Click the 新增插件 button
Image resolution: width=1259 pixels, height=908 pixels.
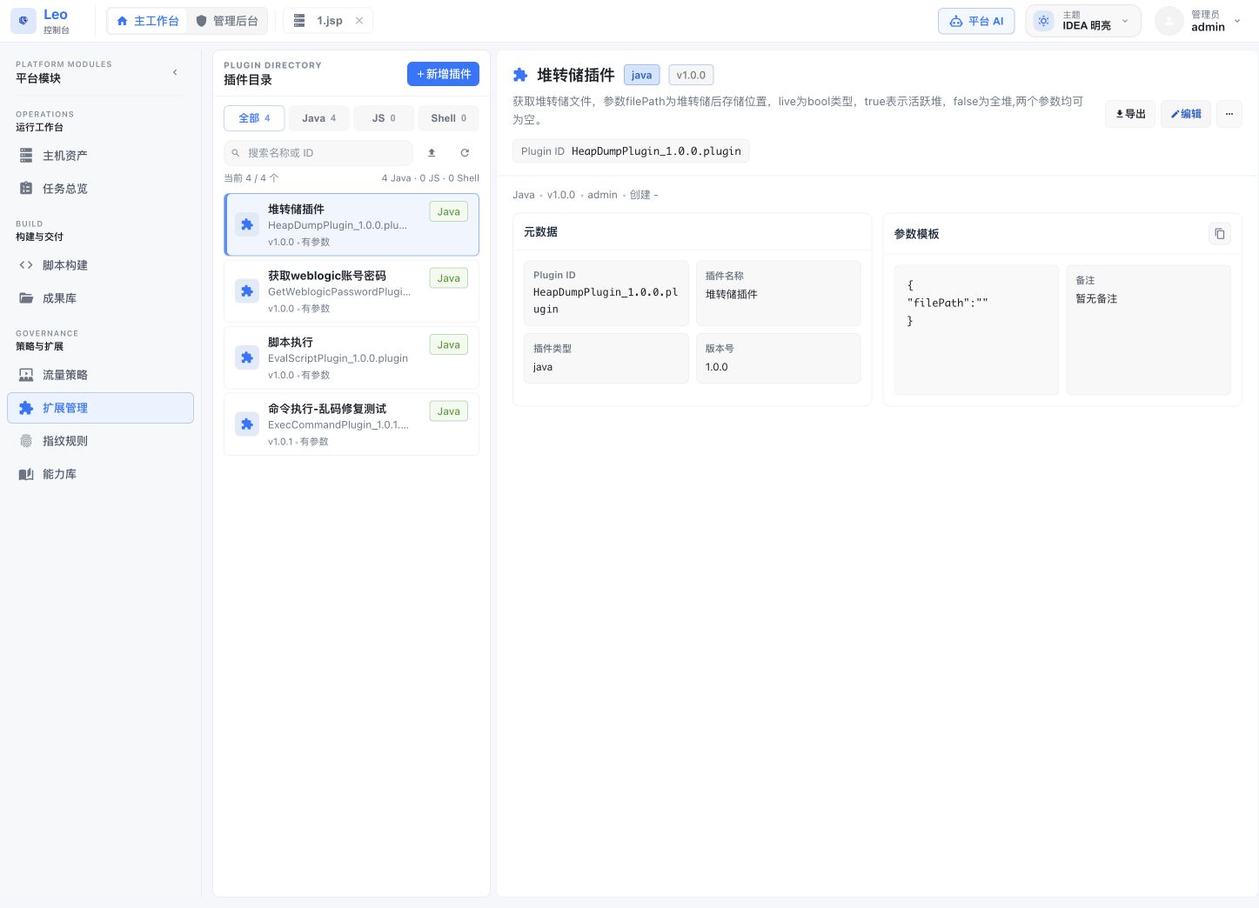[x=443, y=74]
